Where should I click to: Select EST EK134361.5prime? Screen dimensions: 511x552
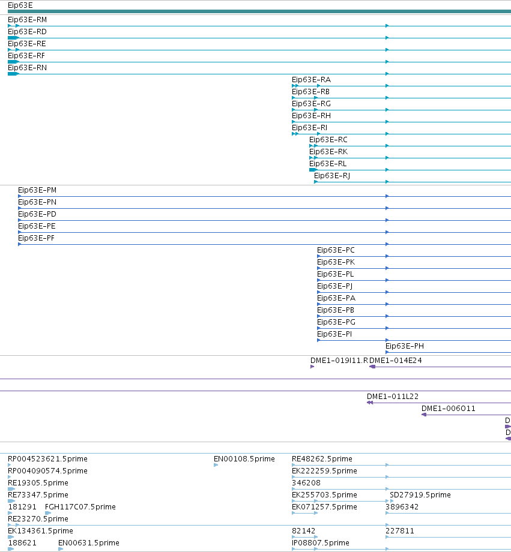coord(40,530)
